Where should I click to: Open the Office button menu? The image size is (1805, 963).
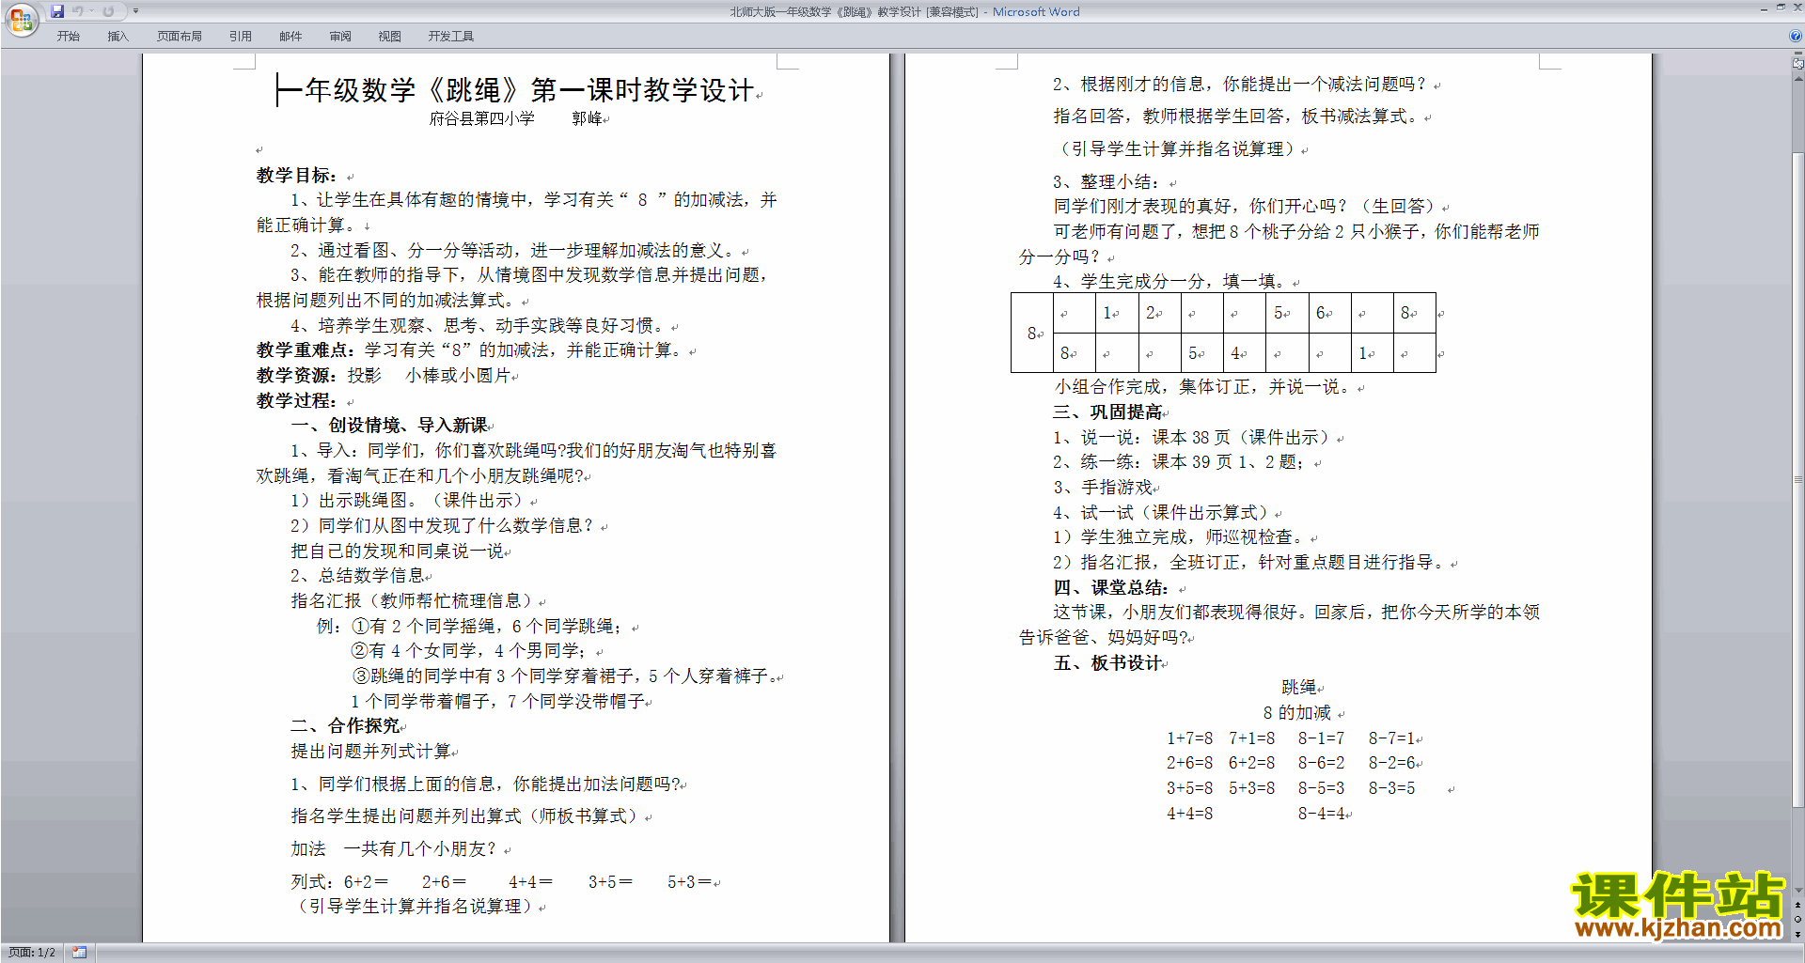coord(21,19)
